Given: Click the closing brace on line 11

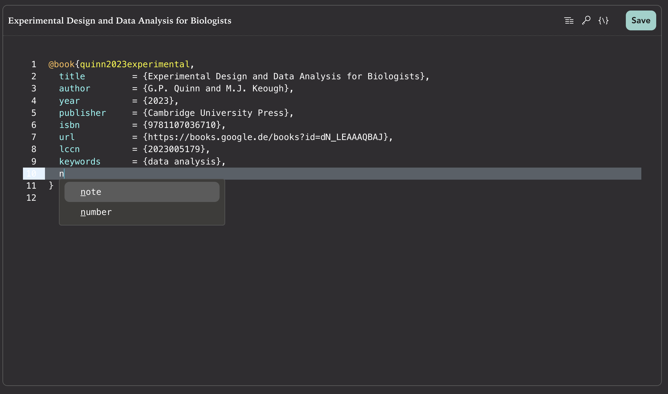Looking at the screenshot, I should (x=50, y=186).
